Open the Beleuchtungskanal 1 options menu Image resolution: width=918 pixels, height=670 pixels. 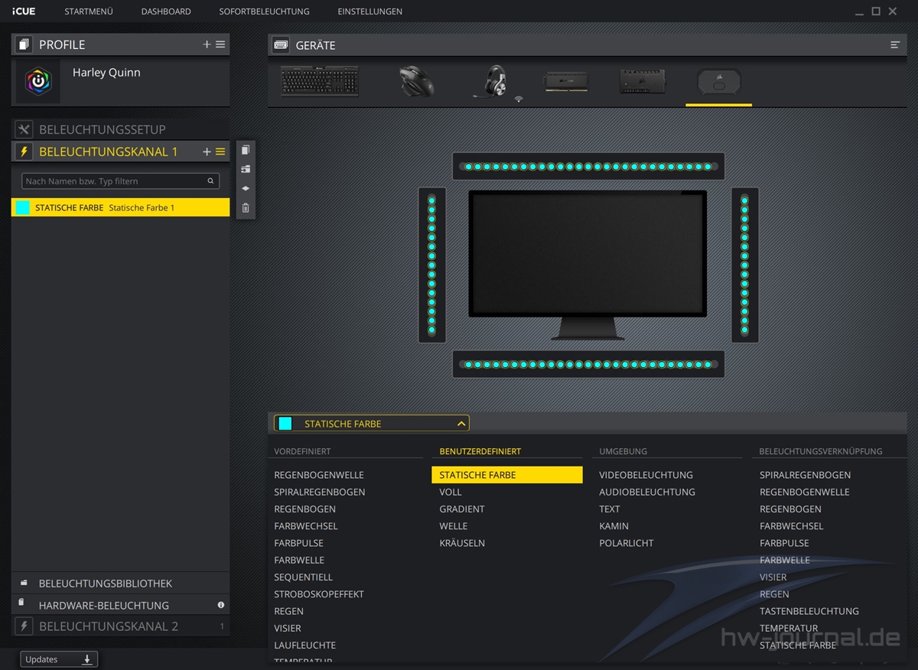pos(220,151)
